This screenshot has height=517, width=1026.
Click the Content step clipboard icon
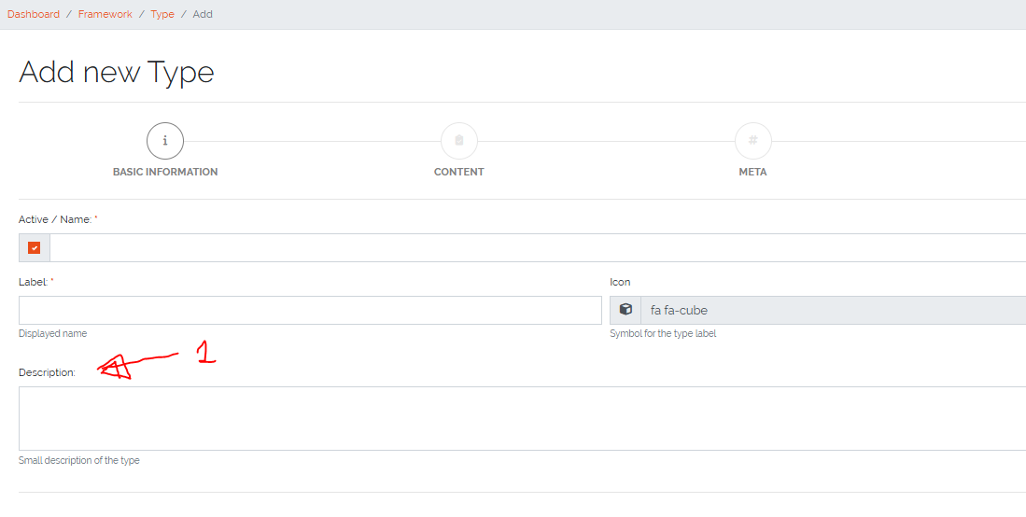tap(459, 142)
